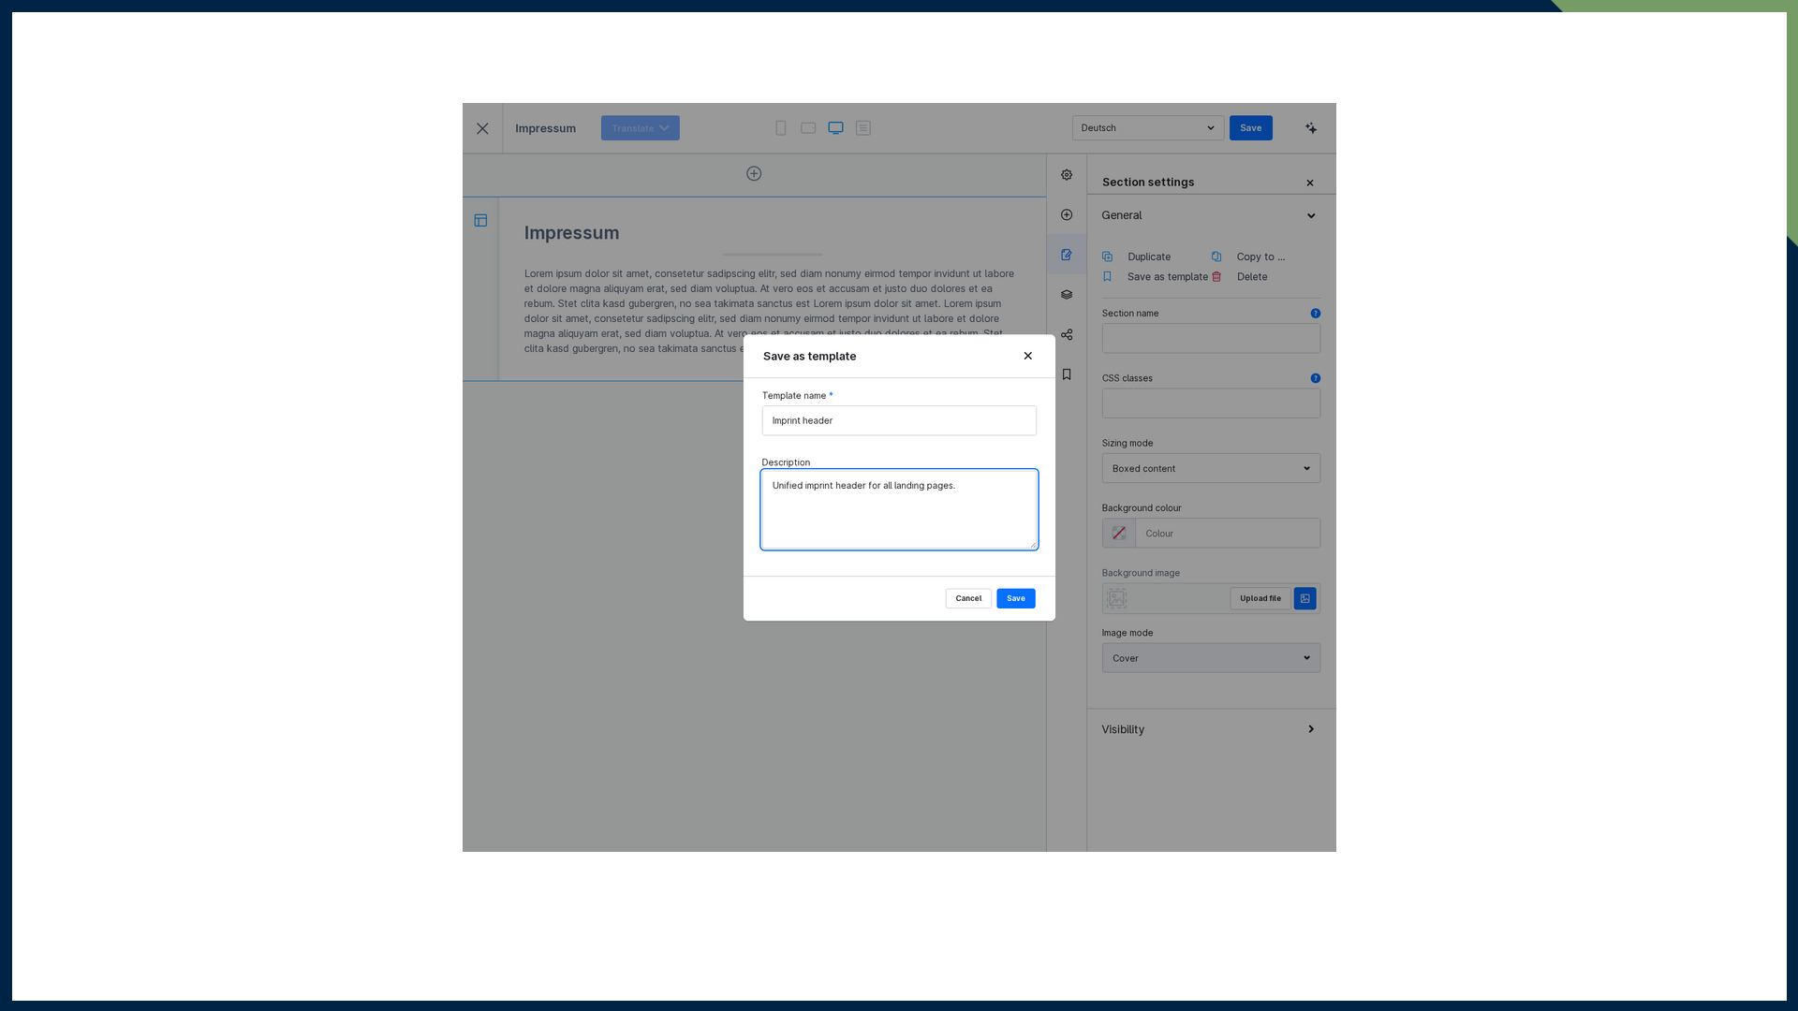Click the Template name input field

coord(899,420)
